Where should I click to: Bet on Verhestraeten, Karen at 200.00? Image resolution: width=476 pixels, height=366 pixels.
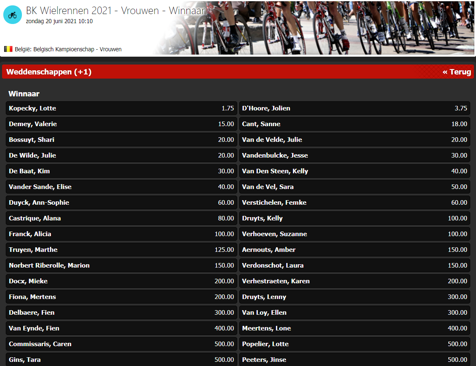[x=355, y=281]
